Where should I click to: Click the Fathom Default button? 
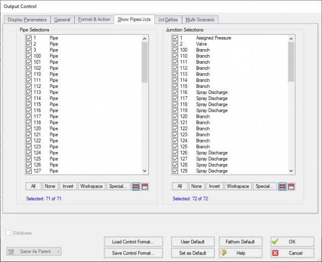[x=240, y=242]
